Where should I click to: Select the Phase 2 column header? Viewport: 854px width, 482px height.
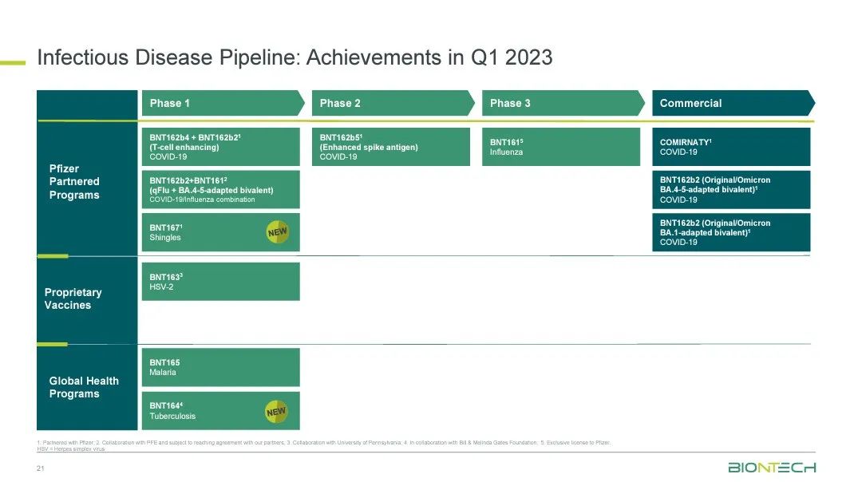coord(393,103)
